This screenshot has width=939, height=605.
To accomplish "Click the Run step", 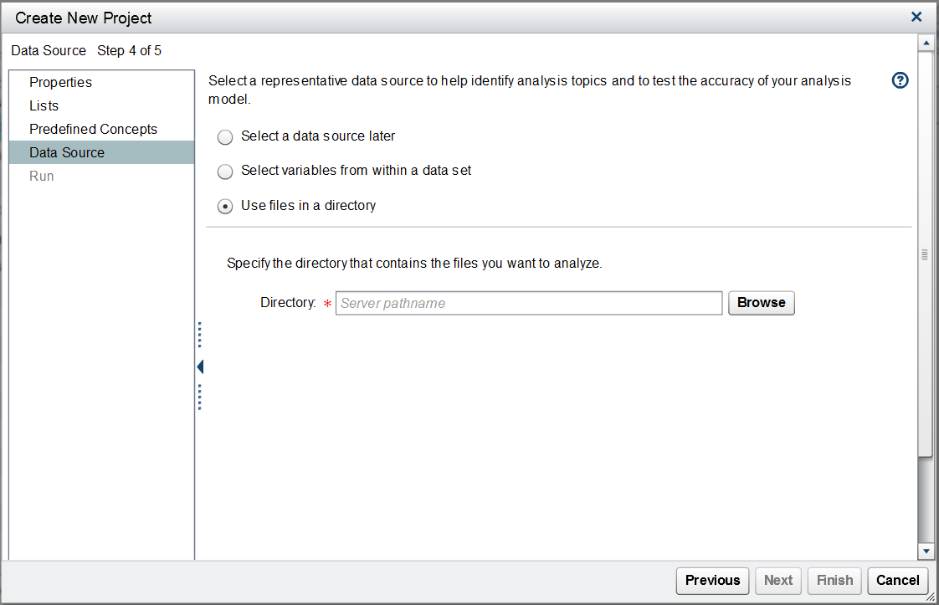I will click(x=42, y=176).
